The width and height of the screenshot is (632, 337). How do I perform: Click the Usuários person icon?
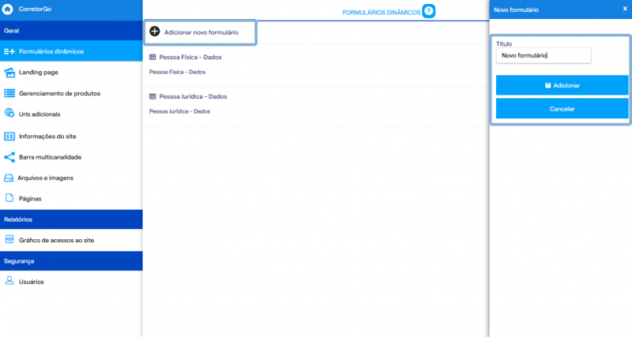click(x=9, y=281)
